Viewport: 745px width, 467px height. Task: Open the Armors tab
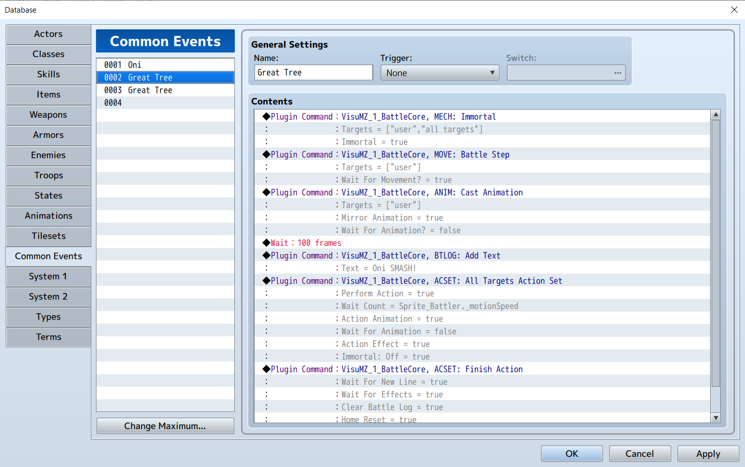(x=48, y=135)
